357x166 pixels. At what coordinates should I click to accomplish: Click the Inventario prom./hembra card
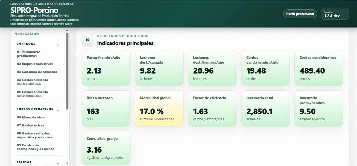[x=319, y=109]
